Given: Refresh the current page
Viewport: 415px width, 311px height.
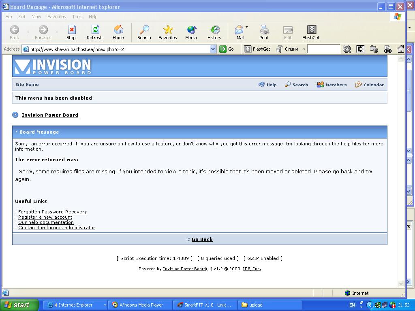Looking at the screenshot, I should pos(94,32).
